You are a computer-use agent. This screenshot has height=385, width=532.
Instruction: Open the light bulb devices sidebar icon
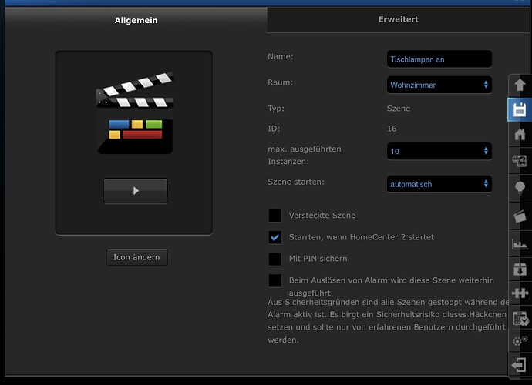(x=520, y=187)
